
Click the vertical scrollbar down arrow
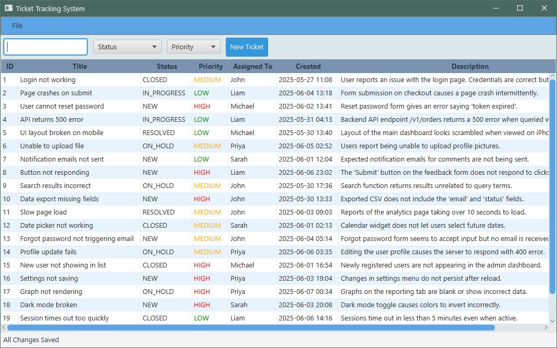point(552,320)
